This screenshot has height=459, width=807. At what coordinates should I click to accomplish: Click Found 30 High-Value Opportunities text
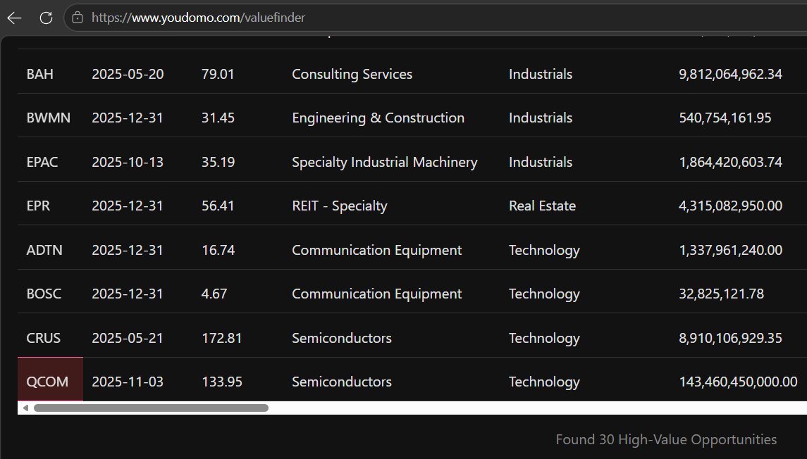coord(666,439)
